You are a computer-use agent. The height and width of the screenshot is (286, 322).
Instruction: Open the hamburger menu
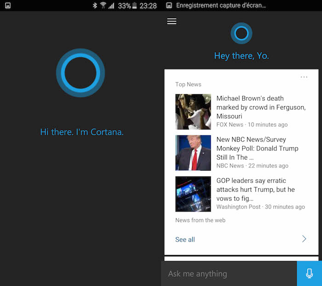point(172,22)
